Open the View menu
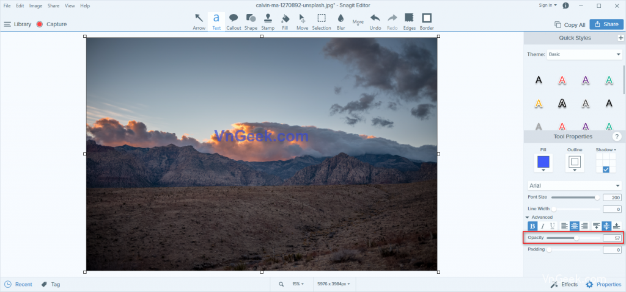The width and height of the screenshot is (626, 292). (70, 5)
